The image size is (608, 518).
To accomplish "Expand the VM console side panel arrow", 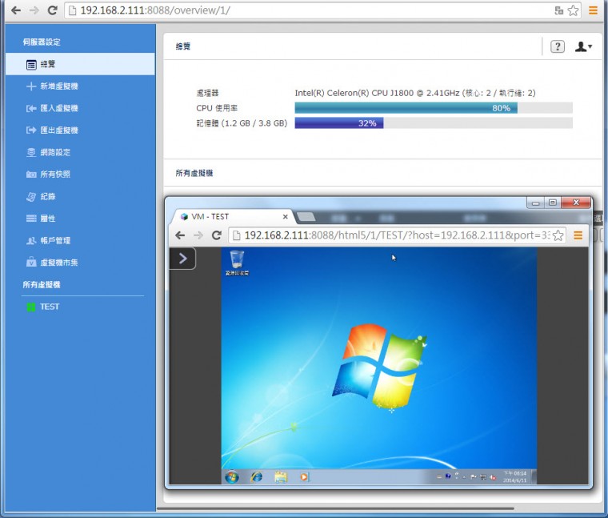I will click(182, 258).
